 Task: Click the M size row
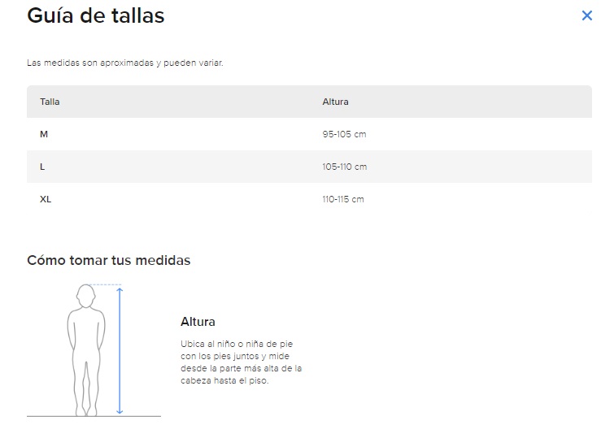(309, 134)
